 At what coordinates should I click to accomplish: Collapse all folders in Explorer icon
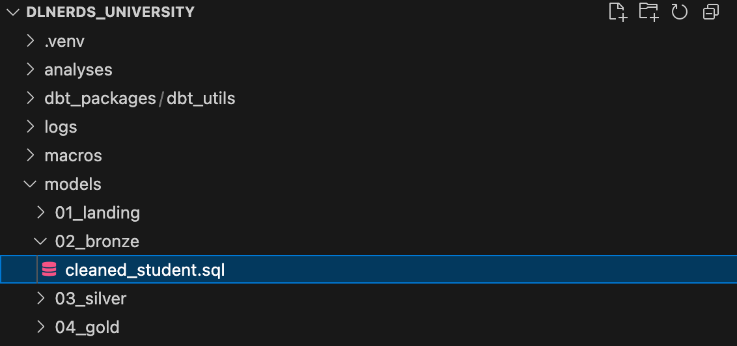(x=711, y=12)
